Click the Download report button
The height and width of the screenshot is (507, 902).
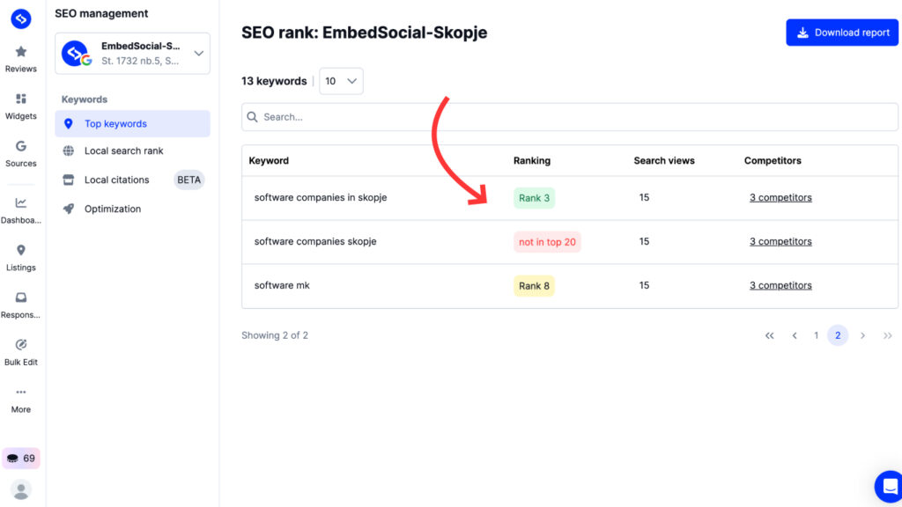(x=841, y=33)
